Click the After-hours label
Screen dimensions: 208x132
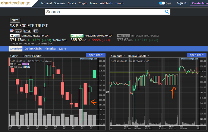coord(124,36)
